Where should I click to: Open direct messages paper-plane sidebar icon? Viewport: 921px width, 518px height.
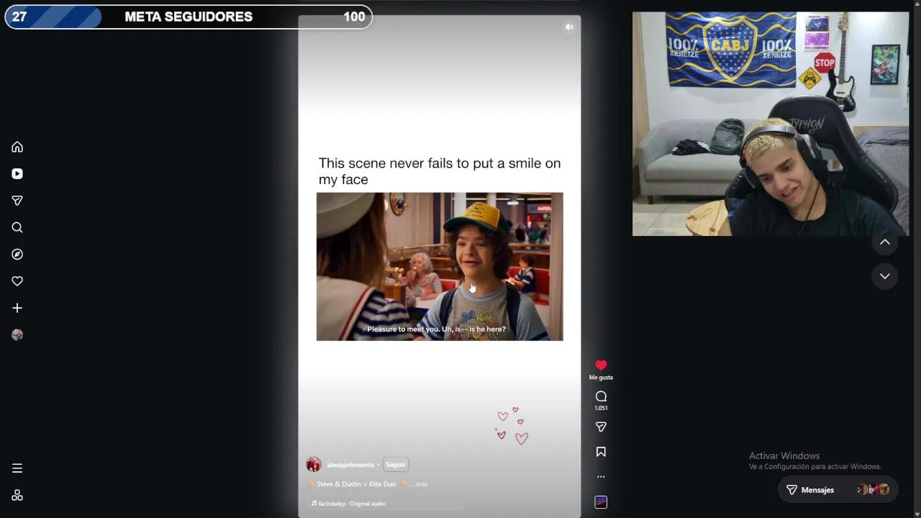click(17, 201)
